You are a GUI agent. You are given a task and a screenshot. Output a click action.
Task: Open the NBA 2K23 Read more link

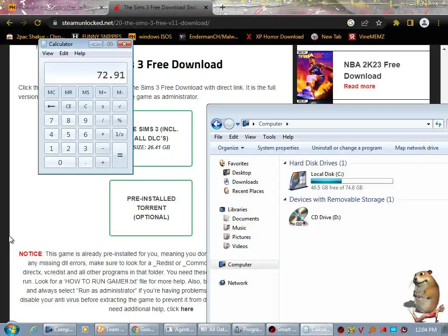point(360,86)
